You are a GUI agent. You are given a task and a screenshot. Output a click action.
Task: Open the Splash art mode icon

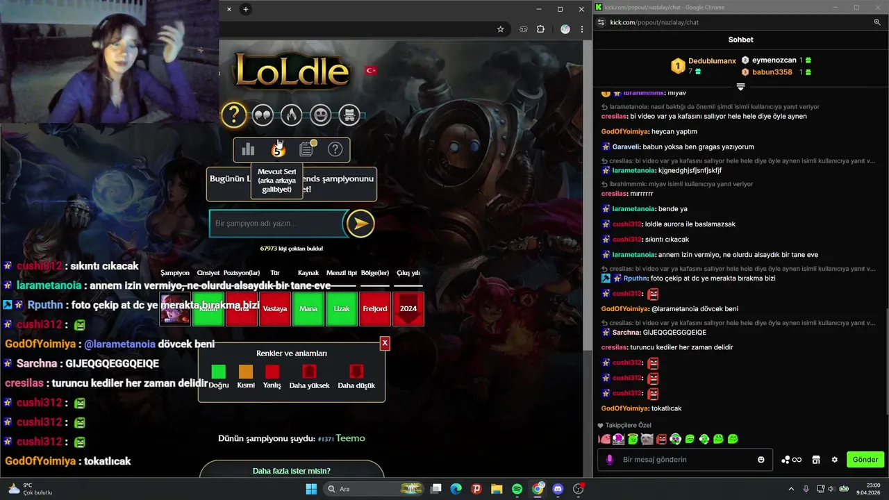(349, 115)
